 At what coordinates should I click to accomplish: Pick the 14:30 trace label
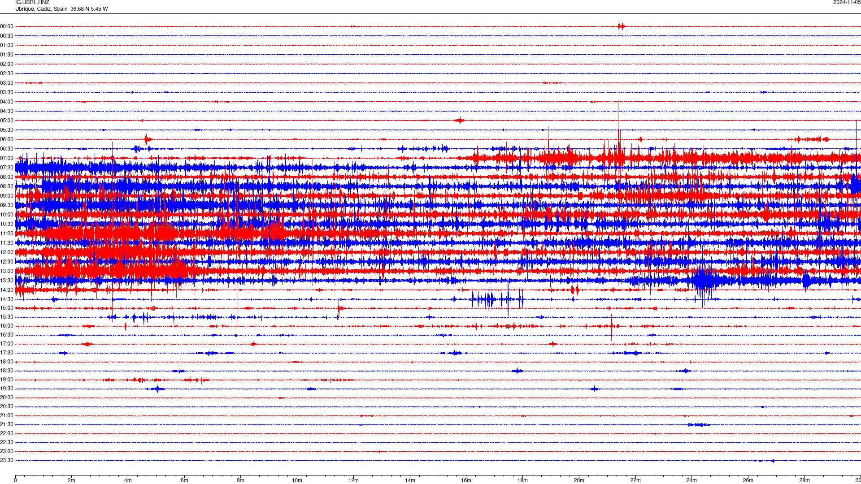7,299
